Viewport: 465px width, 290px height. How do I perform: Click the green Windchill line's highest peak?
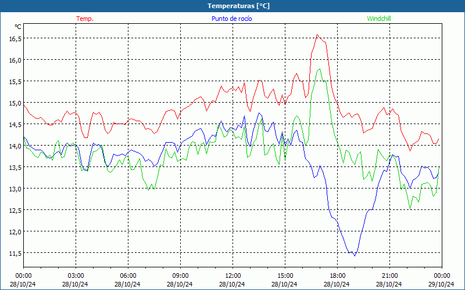(x=320, y=69)
